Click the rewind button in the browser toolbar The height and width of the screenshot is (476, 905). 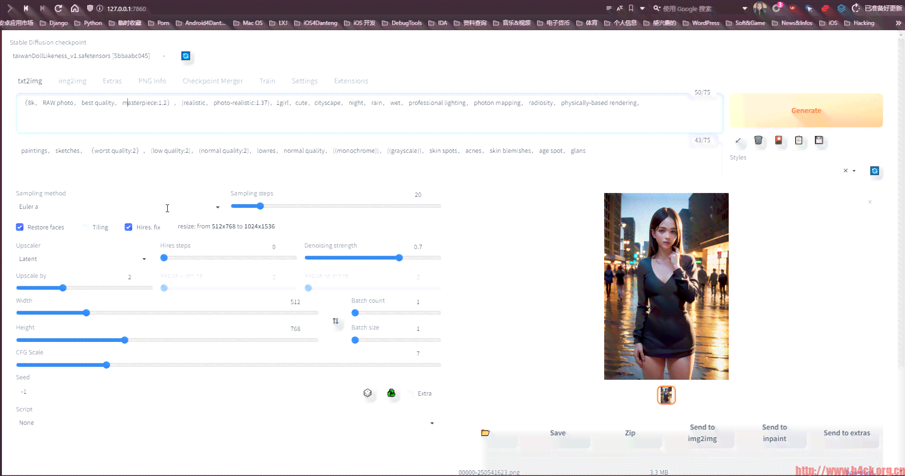pos(26,8)
